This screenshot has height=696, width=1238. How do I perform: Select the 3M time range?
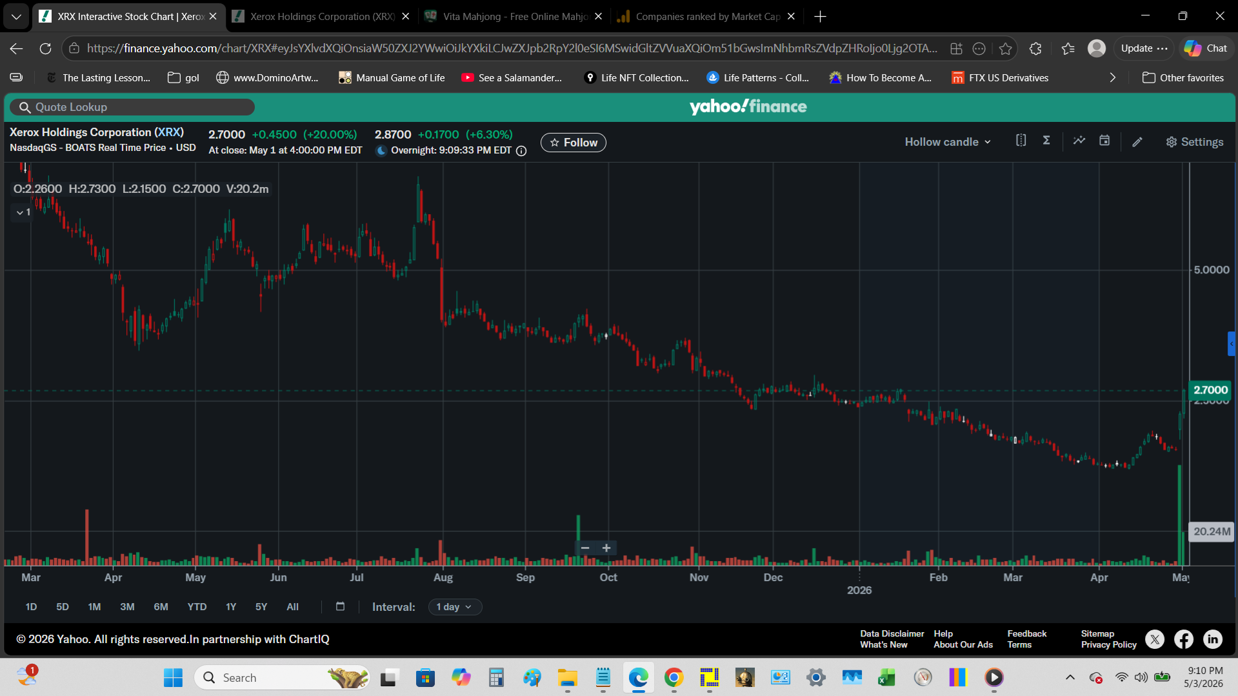[x=127, y=607]
